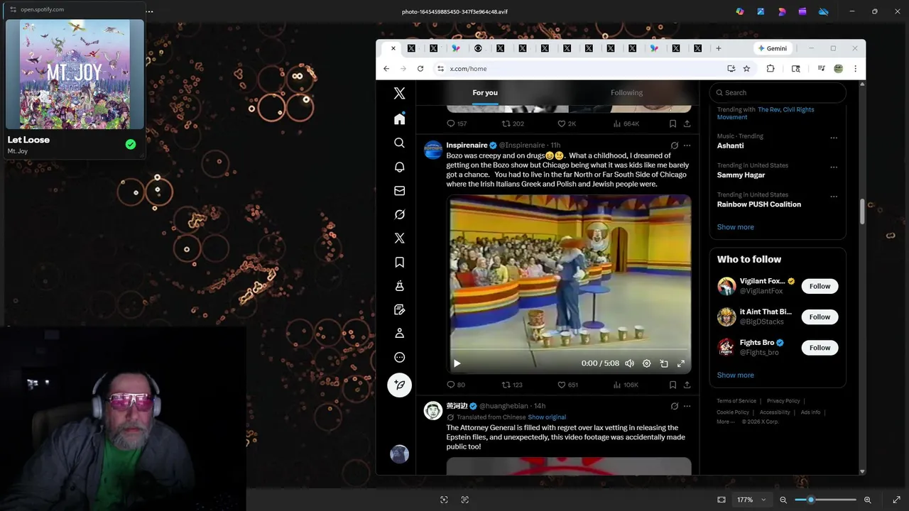909x511 pixels.
Task: Open Chrome three-dot menu
Action: click(855, 69)
